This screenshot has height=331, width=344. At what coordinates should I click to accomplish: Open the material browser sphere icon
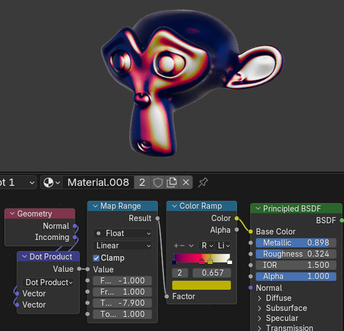[51, 183]
